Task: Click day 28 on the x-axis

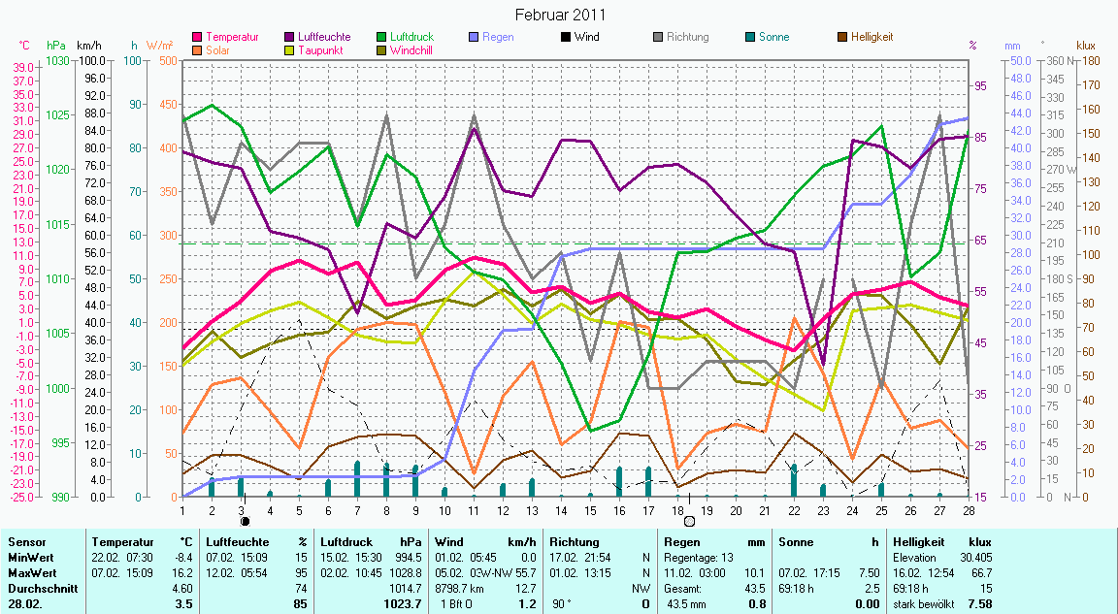Action: tap(968, 509)
